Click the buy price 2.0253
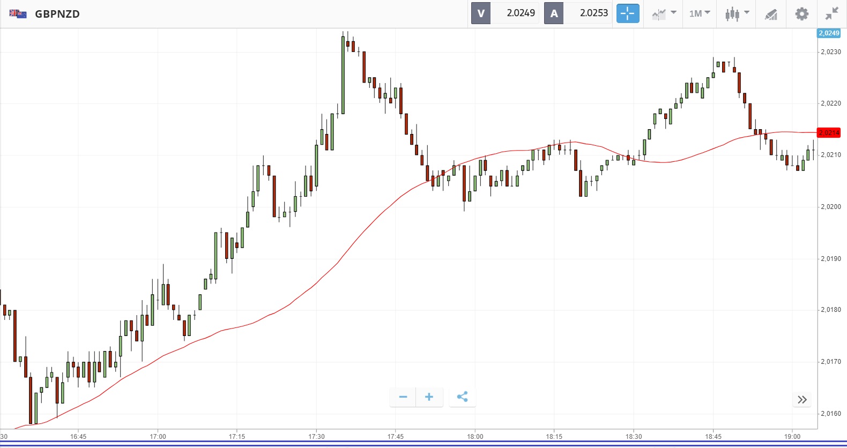The width and height of the screenshot is (847, 448). pos(594,13)
